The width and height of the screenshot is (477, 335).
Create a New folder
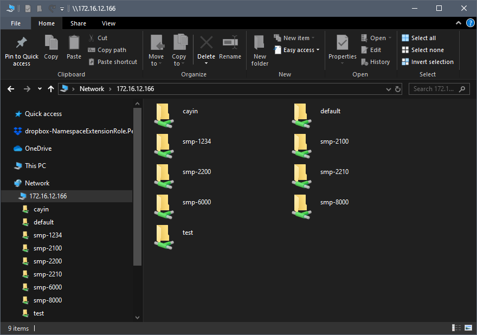coord(260,50)
